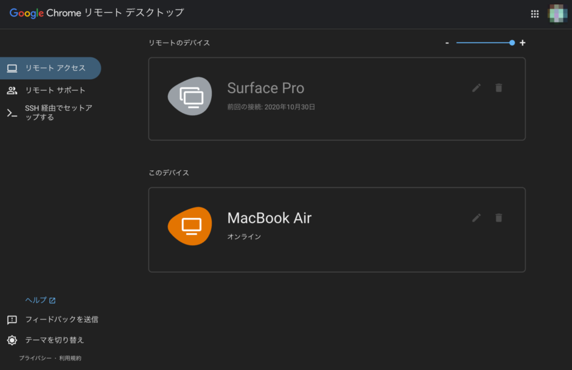Click the monitor icon for リモート アクセス
Image resolution: width=572 pixels, height=370 pixels.
pos(11,68)
